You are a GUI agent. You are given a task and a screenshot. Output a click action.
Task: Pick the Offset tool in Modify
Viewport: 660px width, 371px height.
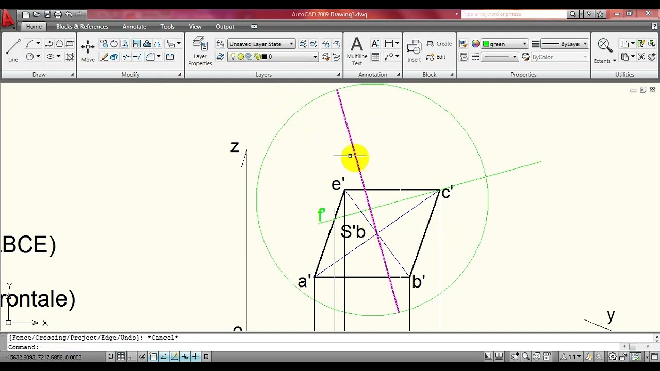[147, 44]
